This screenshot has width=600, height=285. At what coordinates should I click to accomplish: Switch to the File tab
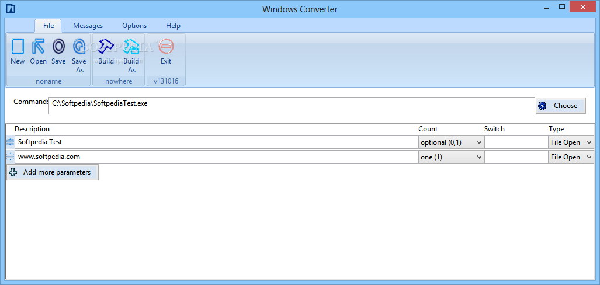[48, 26]
